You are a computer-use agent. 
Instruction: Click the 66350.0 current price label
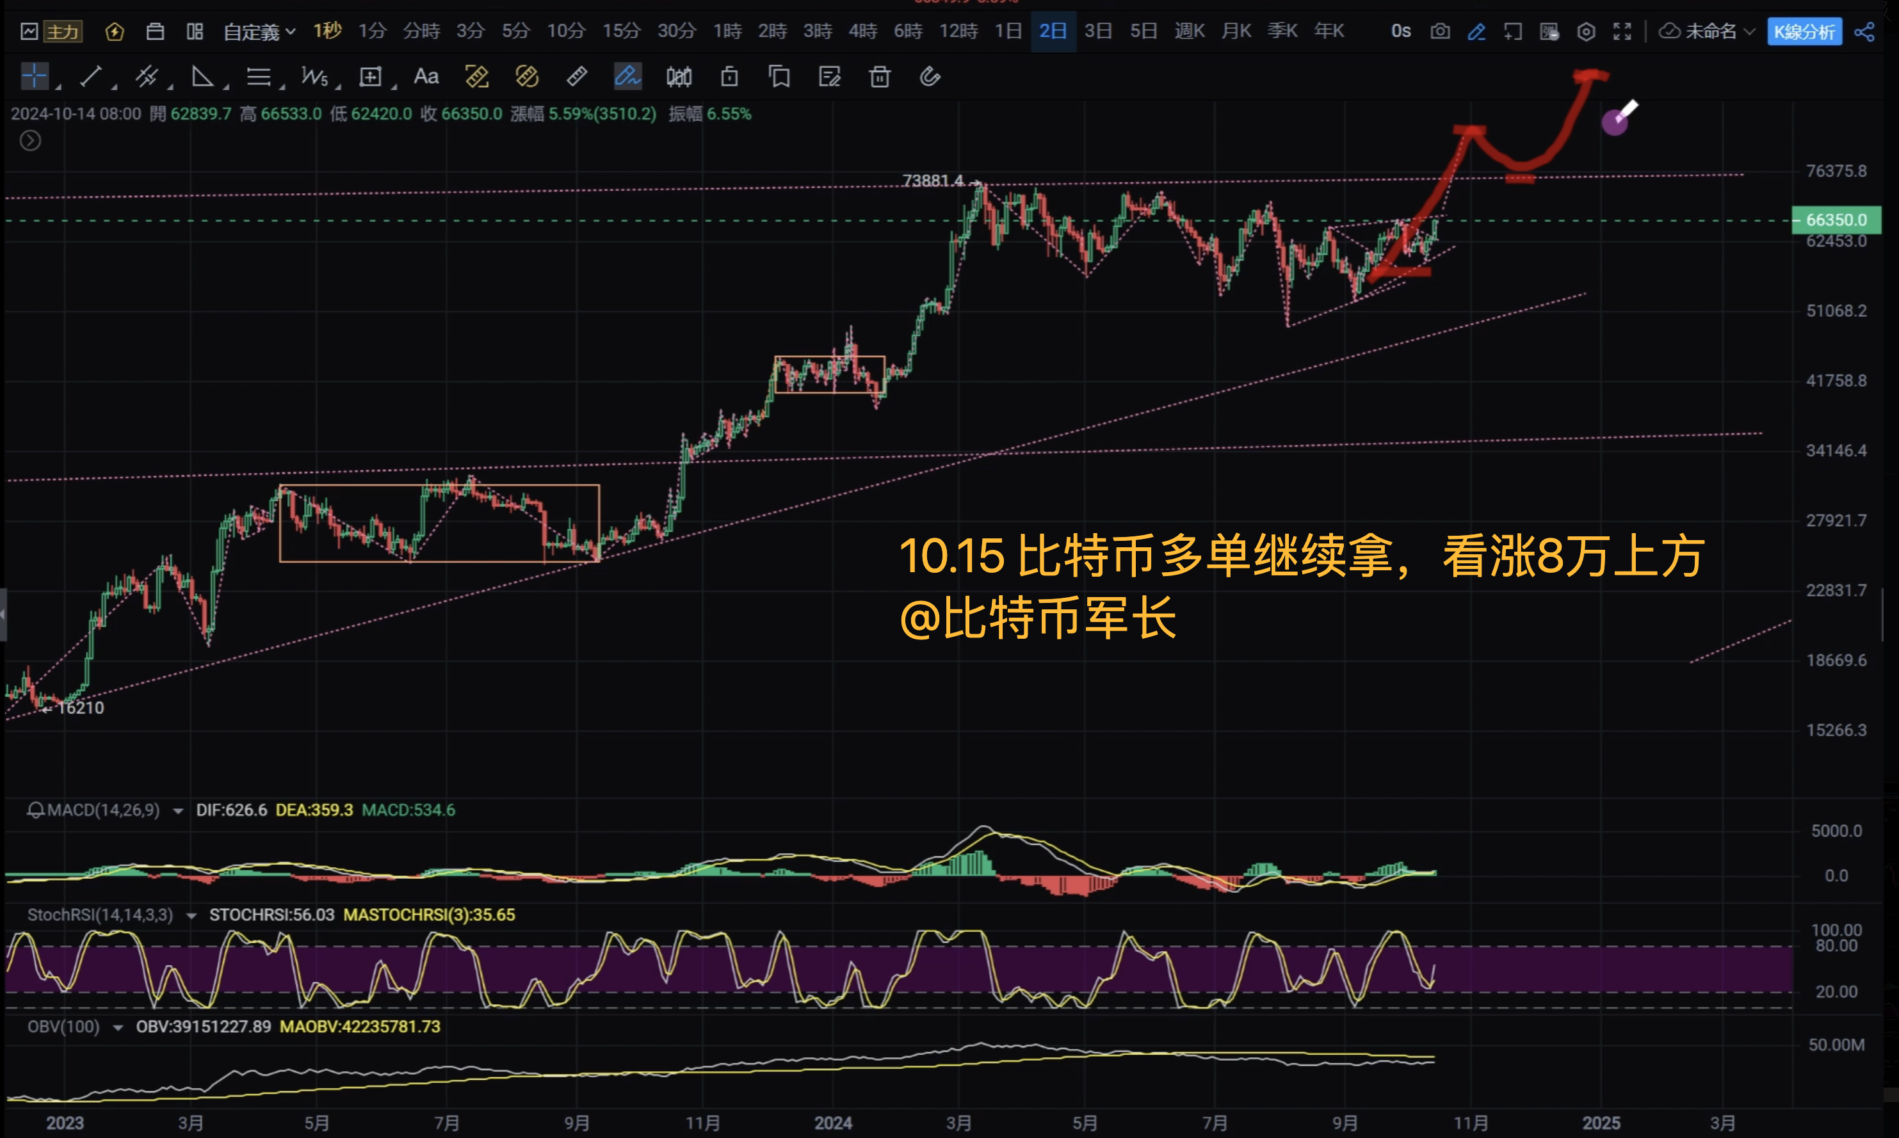click(1836, 220)
